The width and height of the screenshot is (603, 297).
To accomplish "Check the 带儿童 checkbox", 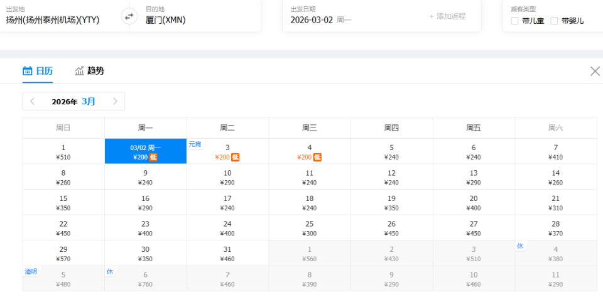I will pos(515,21).
